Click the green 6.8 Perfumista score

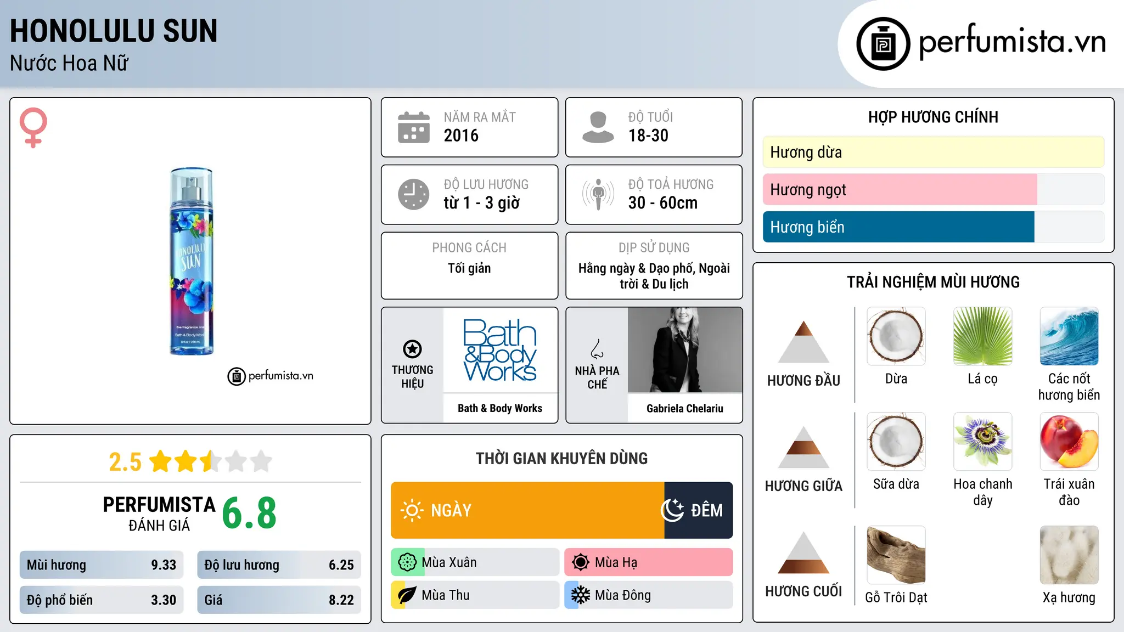[249, 513]
